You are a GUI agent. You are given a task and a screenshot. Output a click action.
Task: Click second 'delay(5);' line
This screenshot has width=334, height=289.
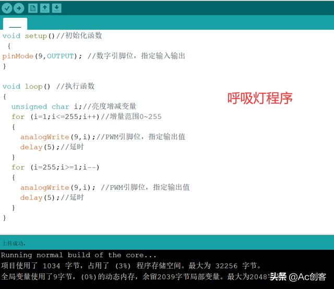52,198
